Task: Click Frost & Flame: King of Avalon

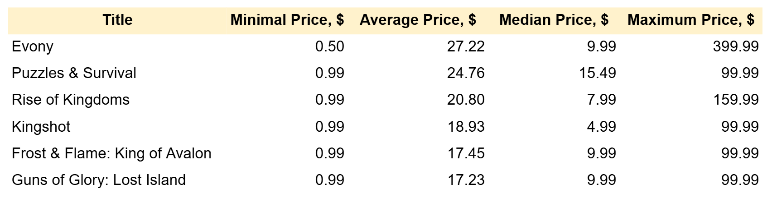Action: [111, 153]
